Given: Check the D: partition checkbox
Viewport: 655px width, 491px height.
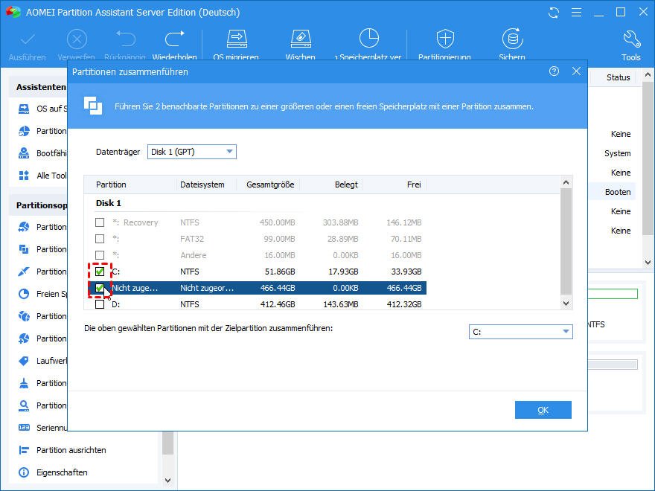Looking at the screenshot, I should tap(100, 304).
